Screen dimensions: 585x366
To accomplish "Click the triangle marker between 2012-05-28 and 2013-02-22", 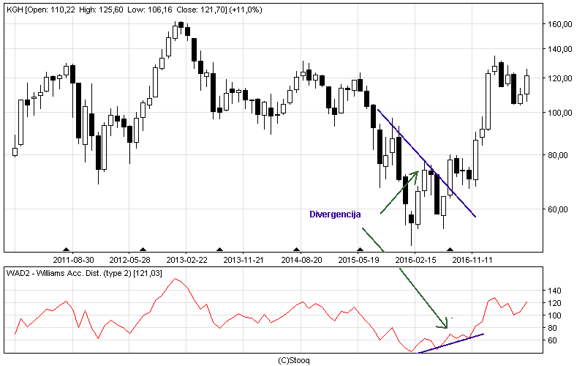I will pyautogui.click(x=143, y=250).
